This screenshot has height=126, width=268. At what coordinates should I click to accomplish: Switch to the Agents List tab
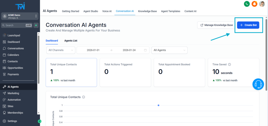click(x=71, y=41)
